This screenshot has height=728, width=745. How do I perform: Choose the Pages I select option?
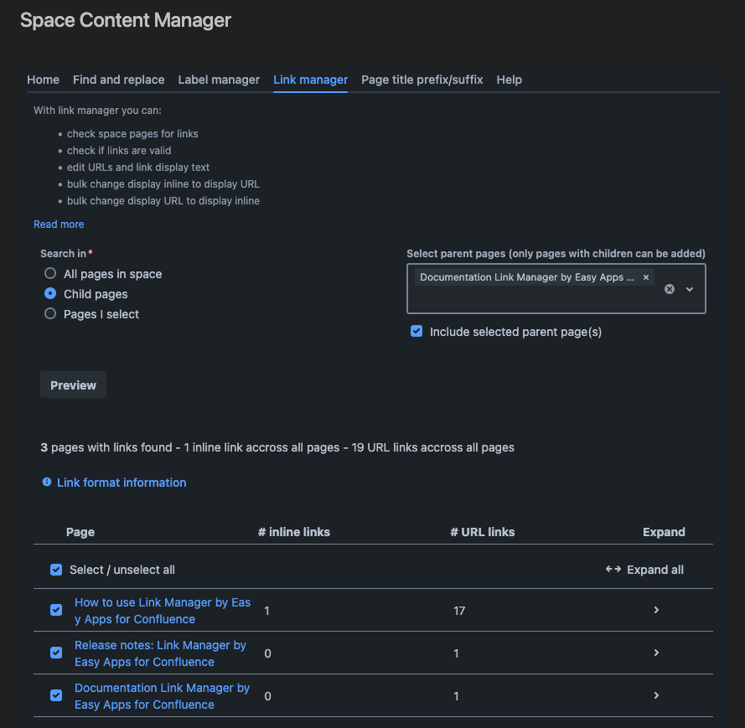tap(49, 314)
